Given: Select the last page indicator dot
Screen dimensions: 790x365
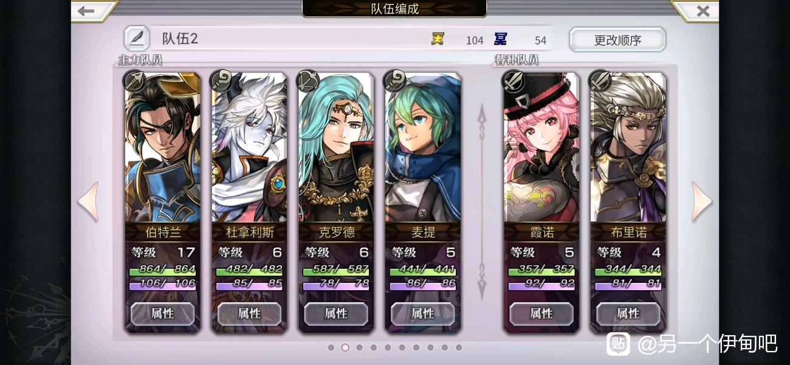Looking at the screenshot, I should click(x=459, y=347).
